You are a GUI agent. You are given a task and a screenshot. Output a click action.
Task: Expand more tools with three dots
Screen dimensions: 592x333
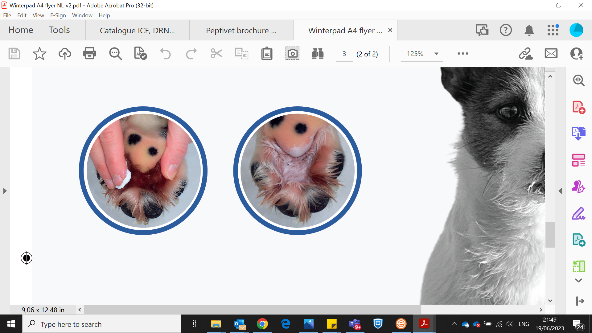point(463,54)
